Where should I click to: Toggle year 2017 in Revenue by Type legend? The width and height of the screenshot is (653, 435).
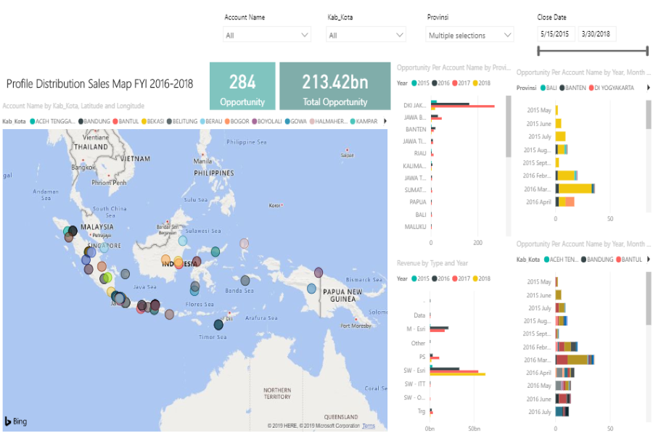click(456, 278)
